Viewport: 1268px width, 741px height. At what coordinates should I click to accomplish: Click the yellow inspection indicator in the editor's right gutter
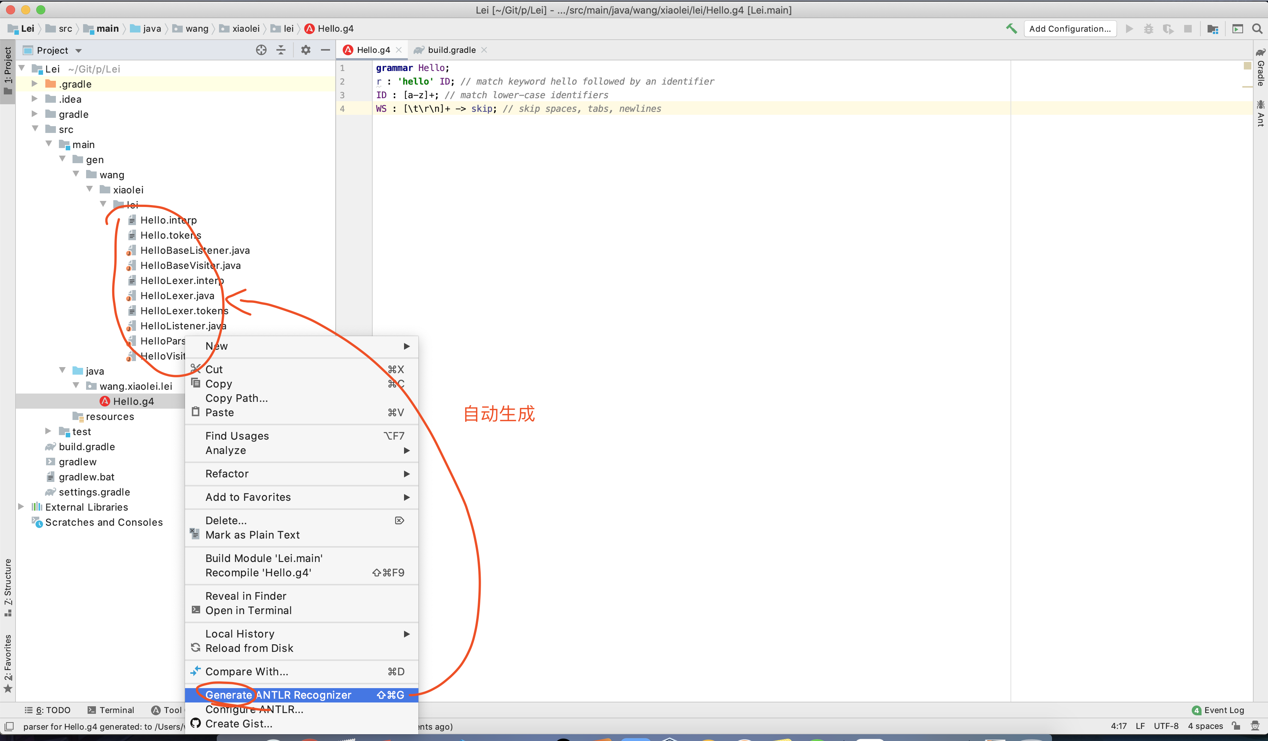pyautogui.click(x=1247, y=66)
